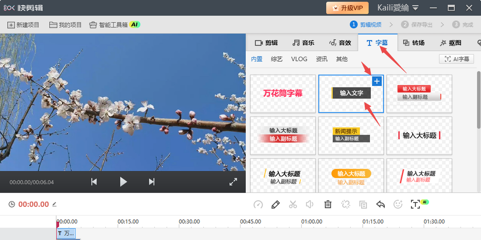Click the 快剪辑 app logo

pos(23,8)
